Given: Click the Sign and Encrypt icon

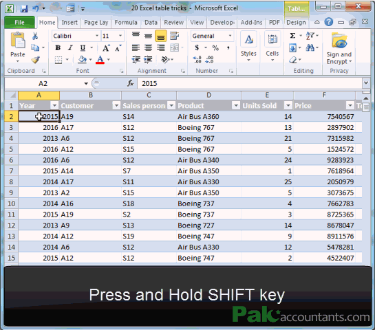Looking at the screenshot, I should (x=339, y=41).
